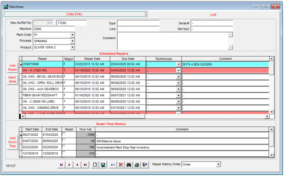Open the Process dropdown showing SPINNING
284x176 pixels.
pos(72,41)
